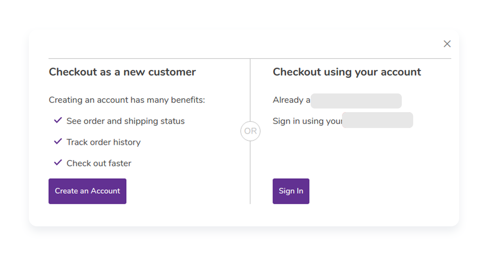The width and height of the screenshot is (488, 256).
Task: Click the 'See order and shipping status' text
Action: point(126,121)
